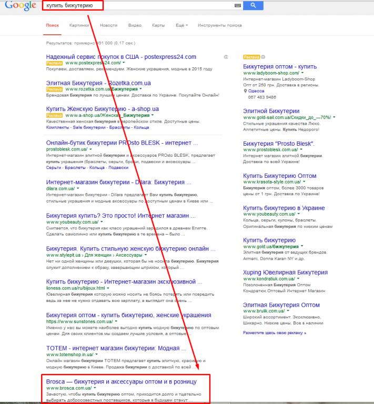Select the Поиск tab

pos(52,25)
